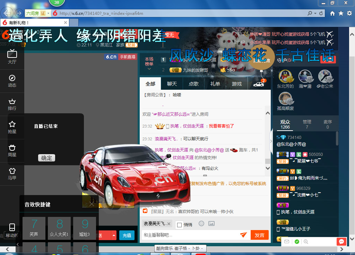Close the 有新礼物 browser tab

pos(66,23)
